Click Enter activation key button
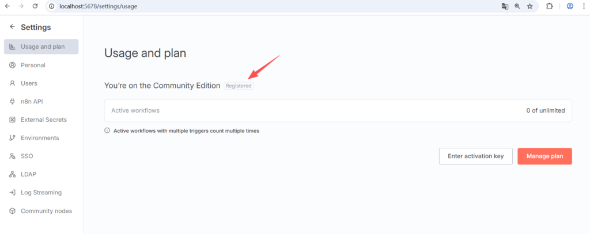This screenshot has height=234, width=590. [475, 156]
